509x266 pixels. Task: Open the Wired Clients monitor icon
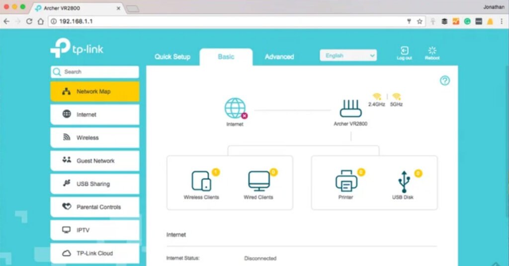click(x=258, y=181)
